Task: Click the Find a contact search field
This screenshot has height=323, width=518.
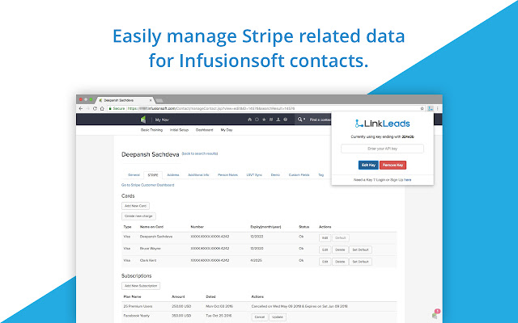Action: pyautogui.click(x=320, y=120)
